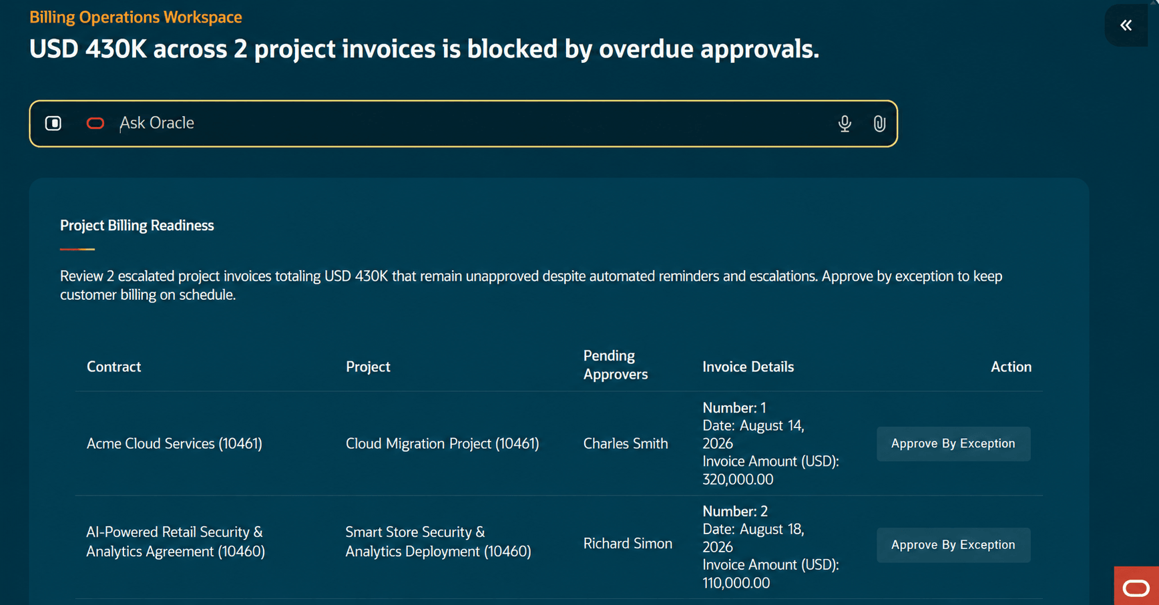Click the August 18, 2026 invoice date
1159x605 pixels.
(753, 538)
